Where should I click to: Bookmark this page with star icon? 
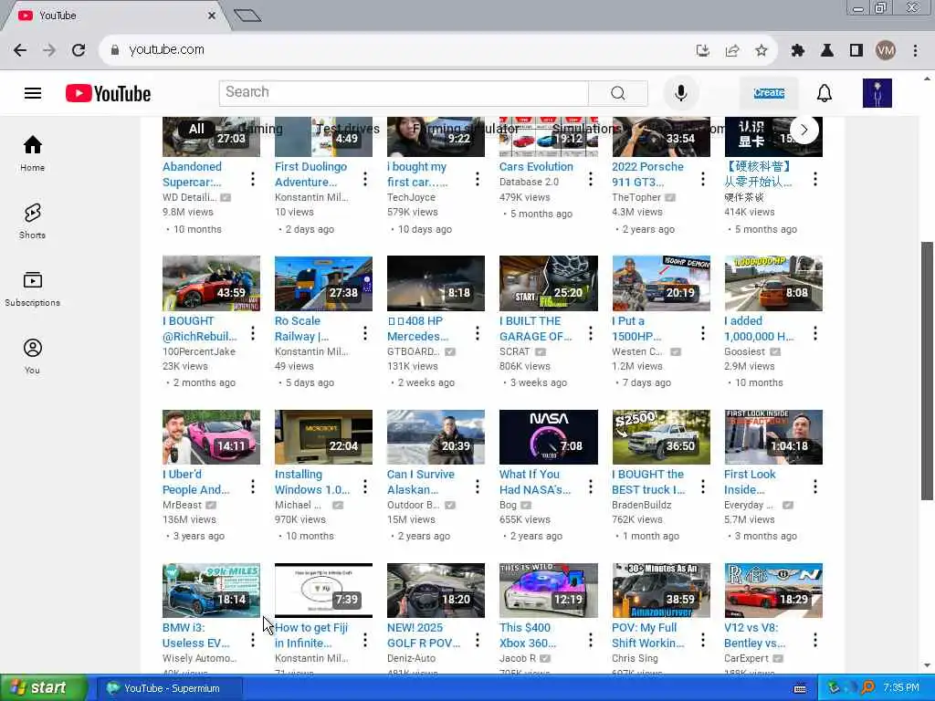(x=761, y=51)
